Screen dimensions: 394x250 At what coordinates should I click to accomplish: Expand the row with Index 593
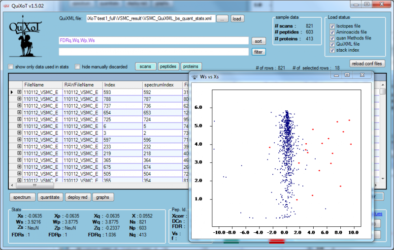click(19, 92)
